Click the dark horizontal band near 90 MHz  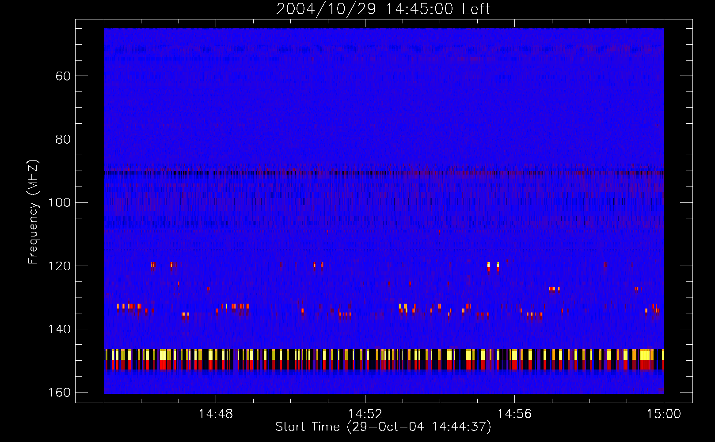[x=384, y=173]
